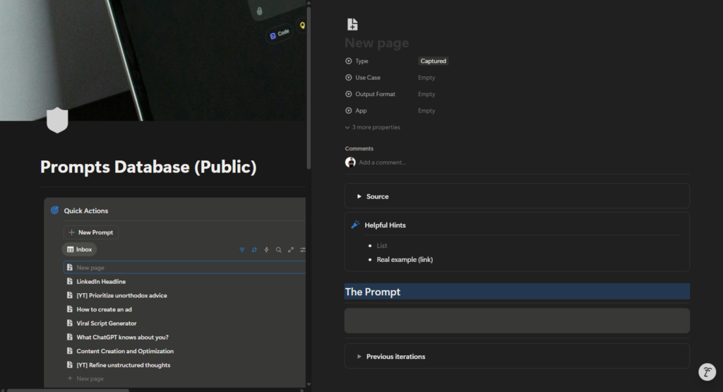The height and width of the screenshot is (392, 723).
Task: Click the Add a comment field
Action: point(383,162)
